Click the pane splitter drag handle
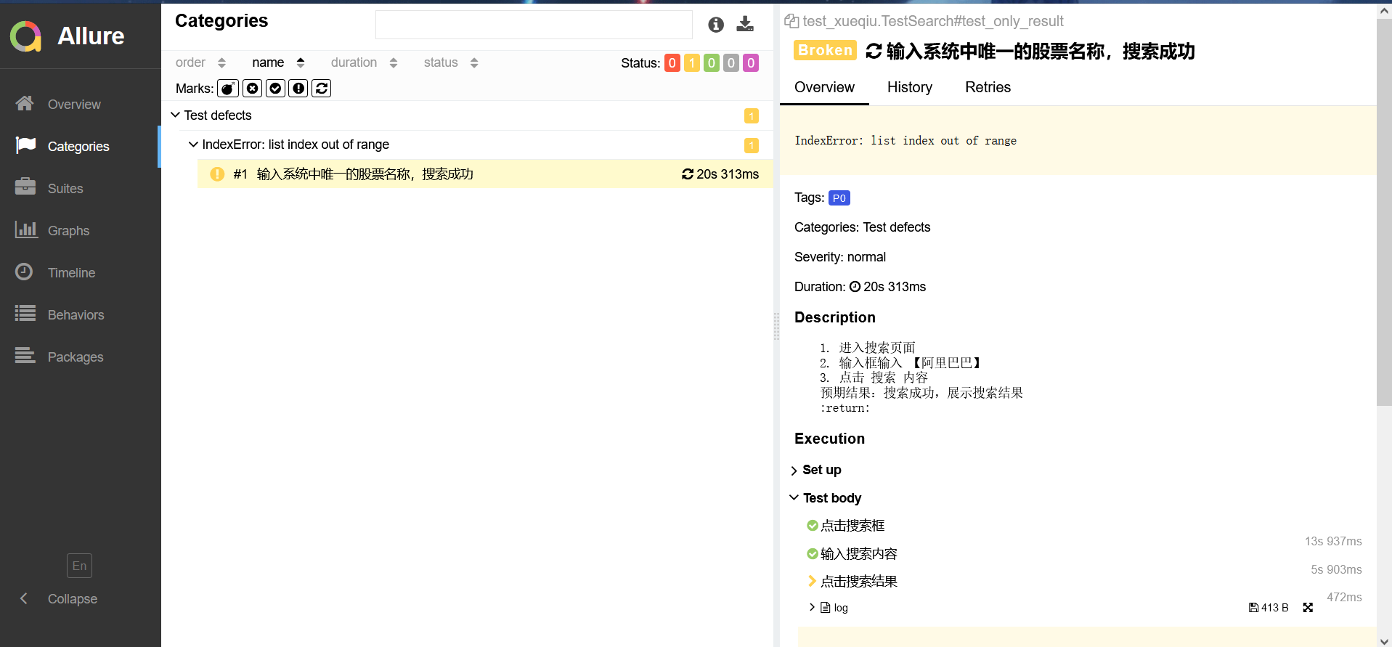The image size is (1392, 647). point(776,326)
